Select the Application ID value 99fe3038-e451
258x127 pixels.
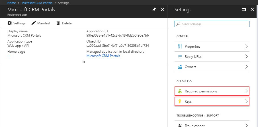(x=118, y=35)
